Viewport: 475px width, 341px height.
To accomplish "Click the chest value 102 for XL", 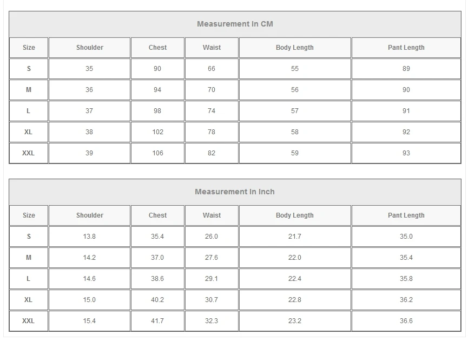I will 157,132.
